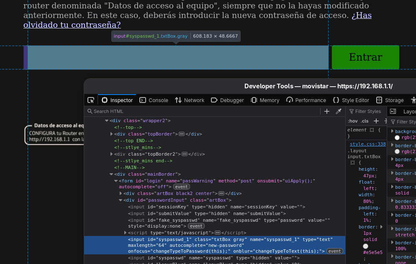This screenshot has height=264, width=416.
Task: Click the event badge on login form
Action: click(x=181, y=187)
